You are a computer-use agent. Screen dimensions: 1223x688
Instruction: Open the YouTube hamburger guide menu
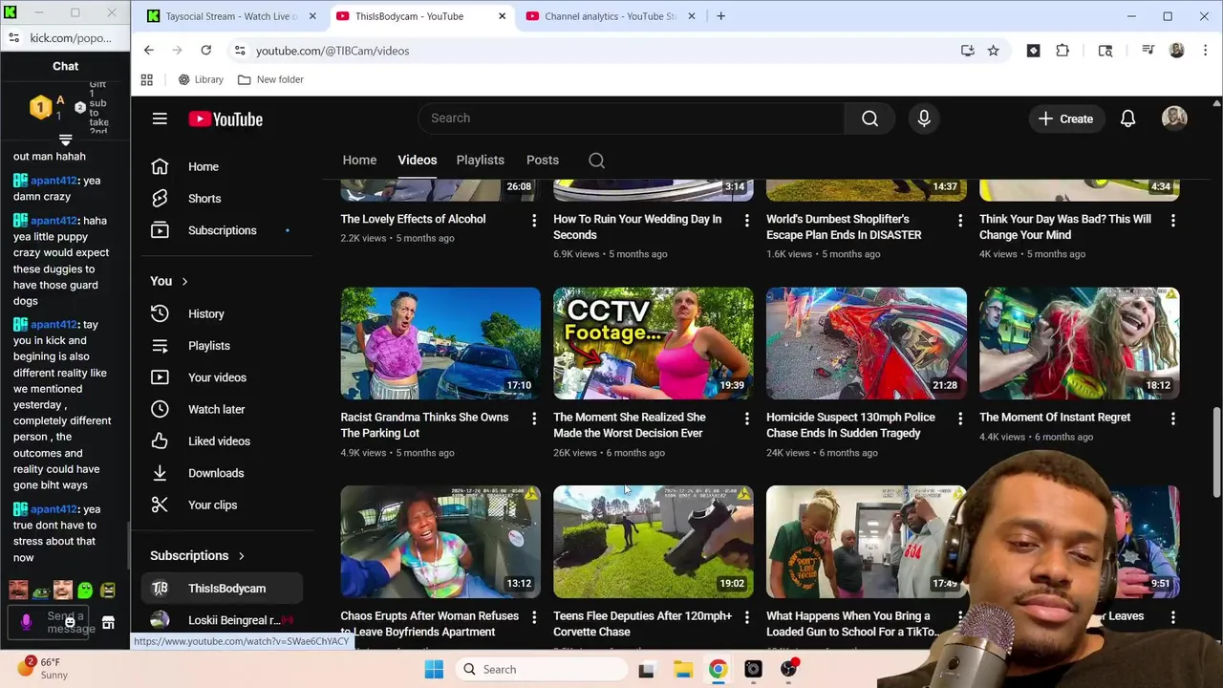160,119
